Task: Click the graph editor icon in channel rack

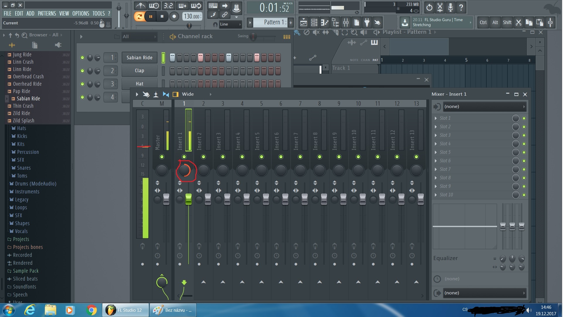Action: pyautogui.click(x=286, y=37)
